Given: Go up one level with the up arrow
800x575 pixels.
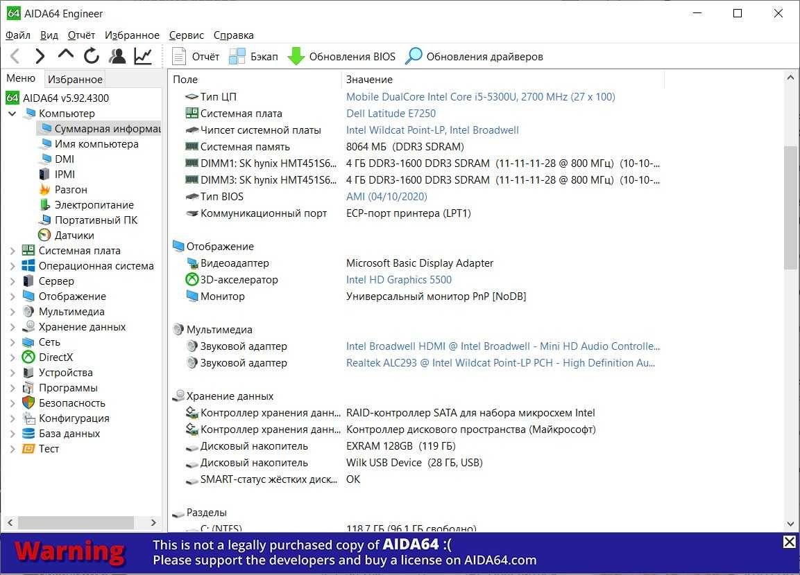Looking at the screenshot, I should click(66, 55).
